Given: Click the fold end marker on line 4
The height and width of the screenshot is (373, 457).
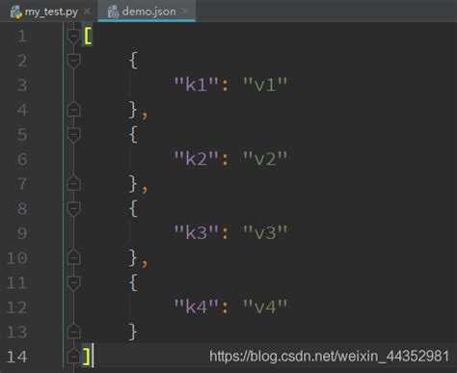Looking at the screenshot, I should 73,110.
